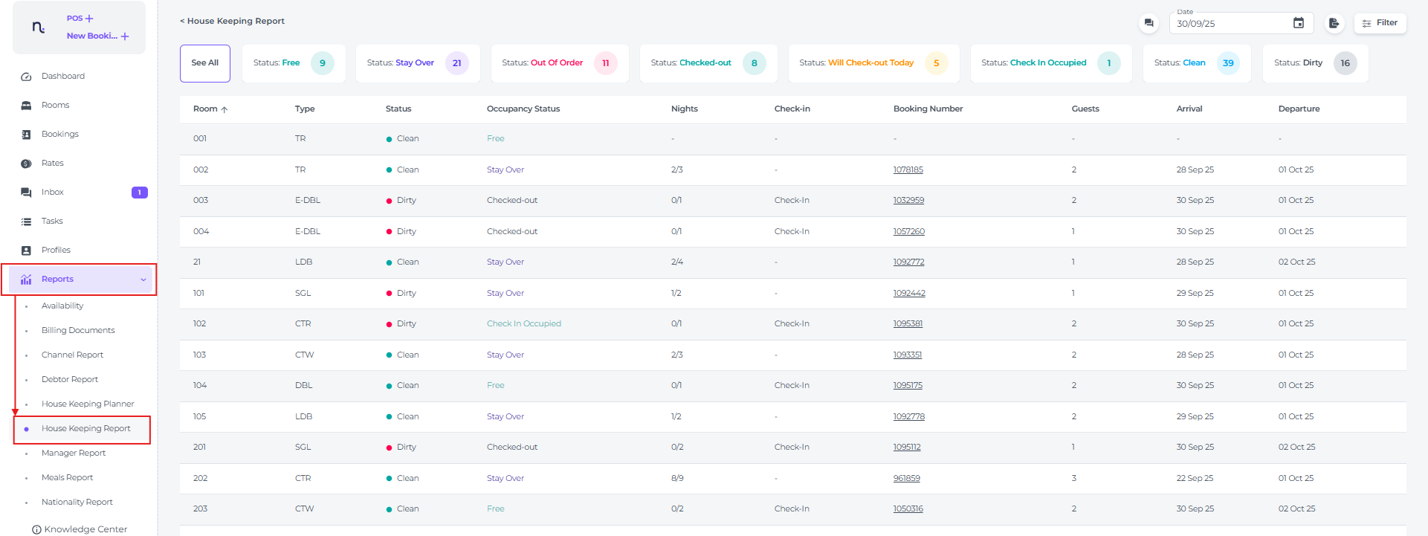Image resolution: width=1428 pixels, height=536 pixels.
Task: Click the See All button
Action: click(204, 63)
